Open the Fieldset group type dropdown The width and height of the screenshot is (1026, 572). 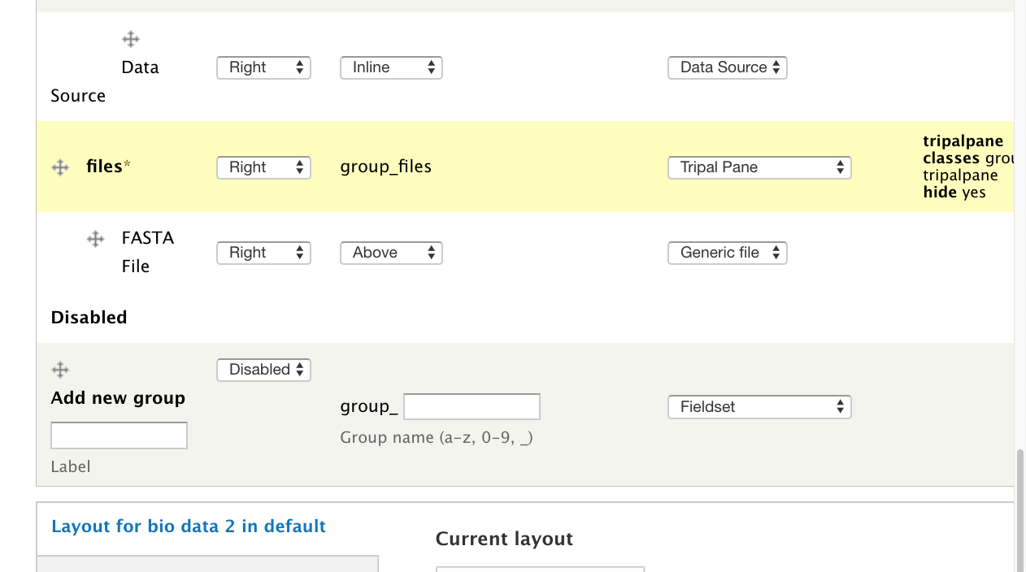click(759, 407)
